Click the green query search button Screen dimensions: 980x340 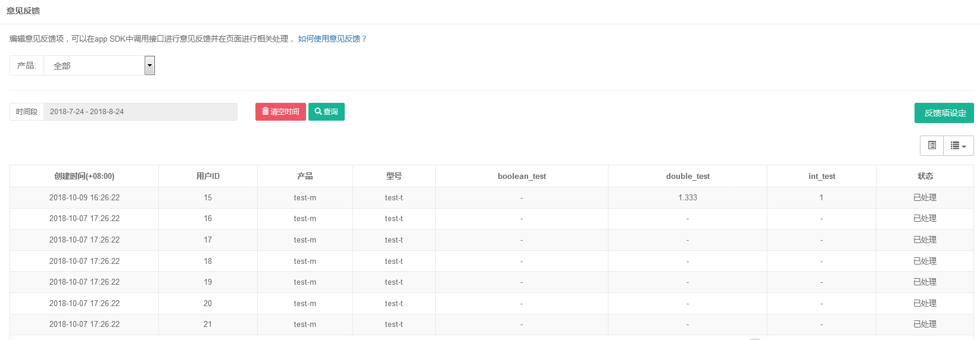[x=326, y=112]
